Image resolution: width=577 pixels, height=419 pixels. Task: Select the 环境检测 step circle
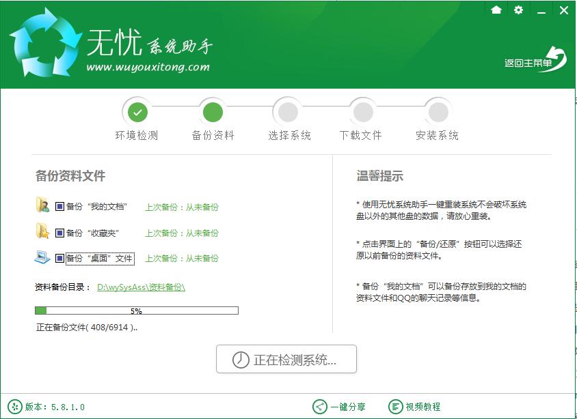[137, 111]
